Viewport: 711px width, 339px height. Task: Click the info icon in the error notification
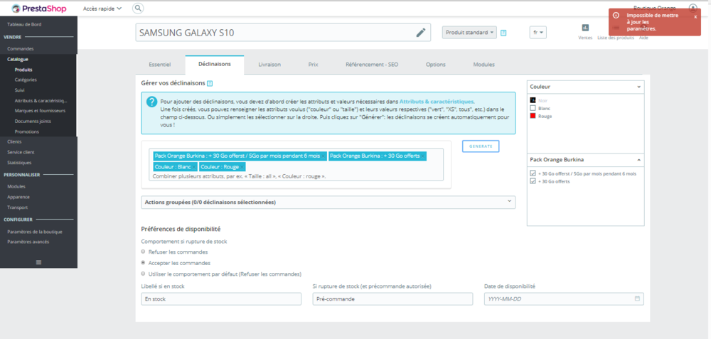point(616,15)
